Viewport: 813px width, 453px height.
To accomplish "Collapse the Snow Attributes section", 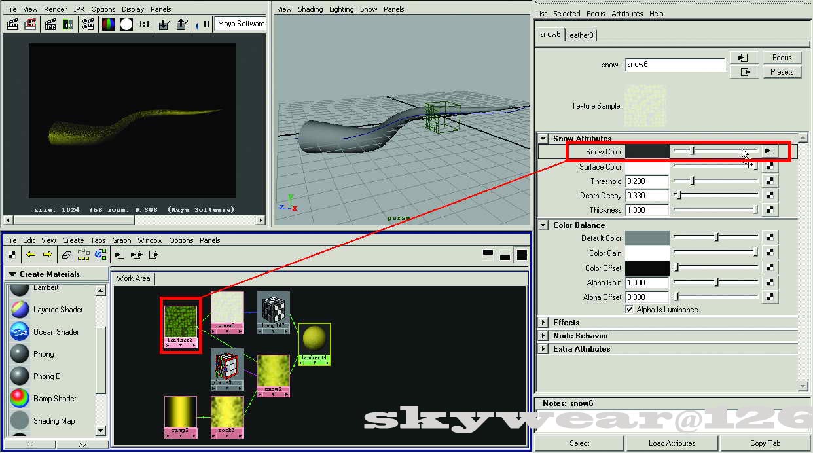I will point(543,139).
